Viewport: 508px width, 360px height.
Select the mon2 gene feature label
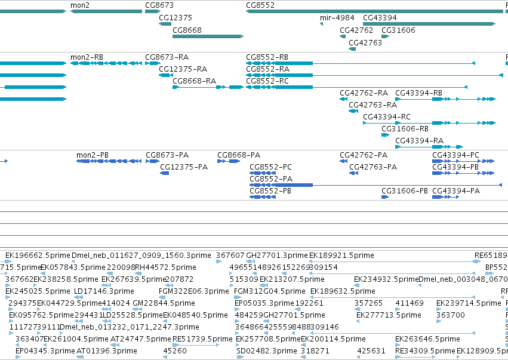80,5
